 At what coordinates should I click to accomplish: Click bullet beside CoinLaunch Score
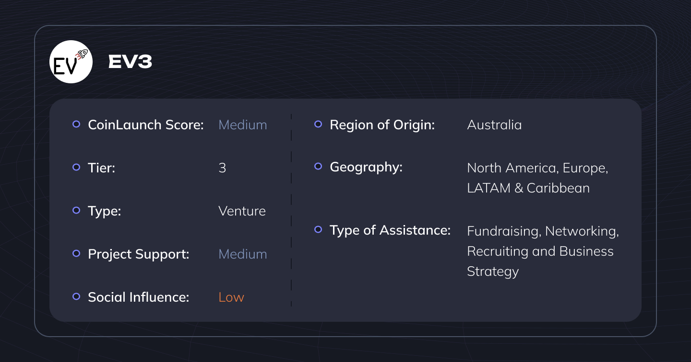(76, 124)
